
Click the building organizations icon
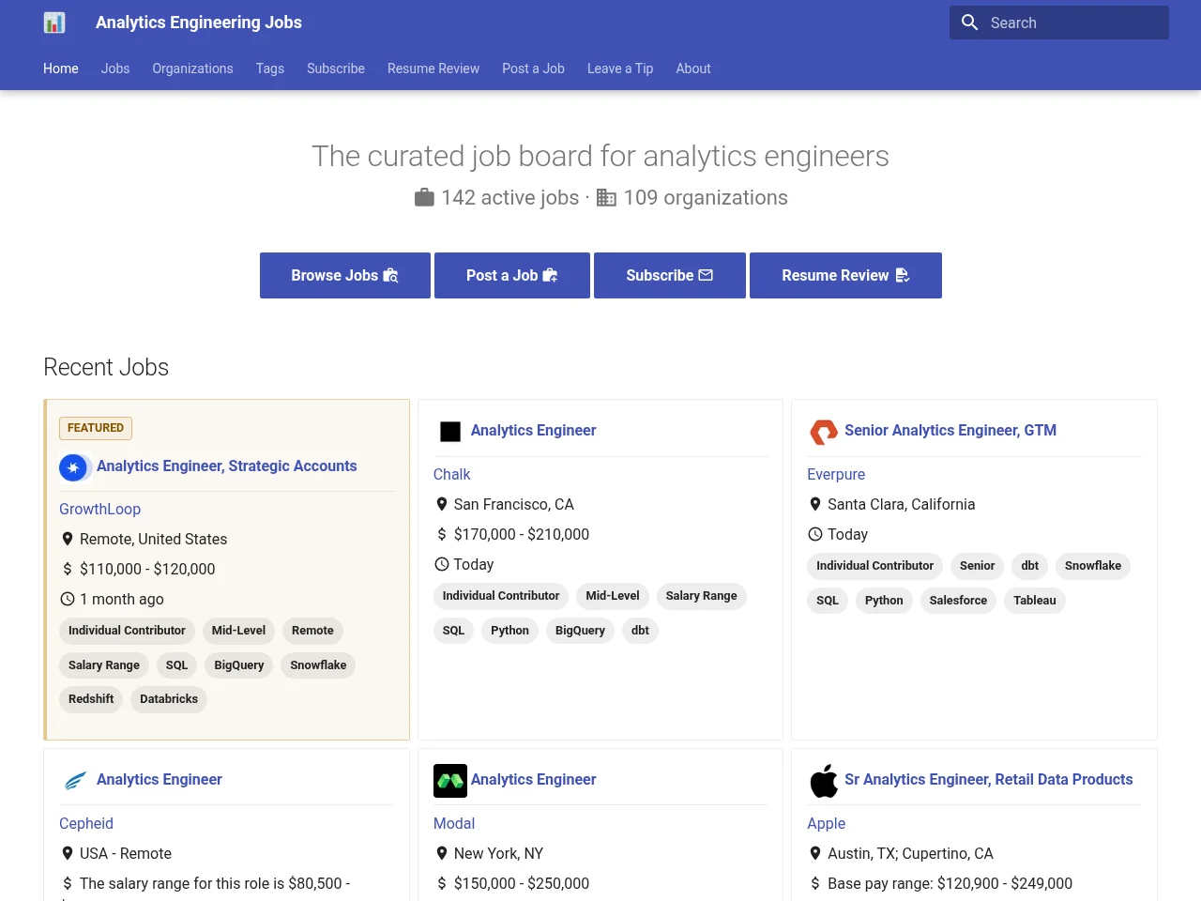(x=607, y=197)
